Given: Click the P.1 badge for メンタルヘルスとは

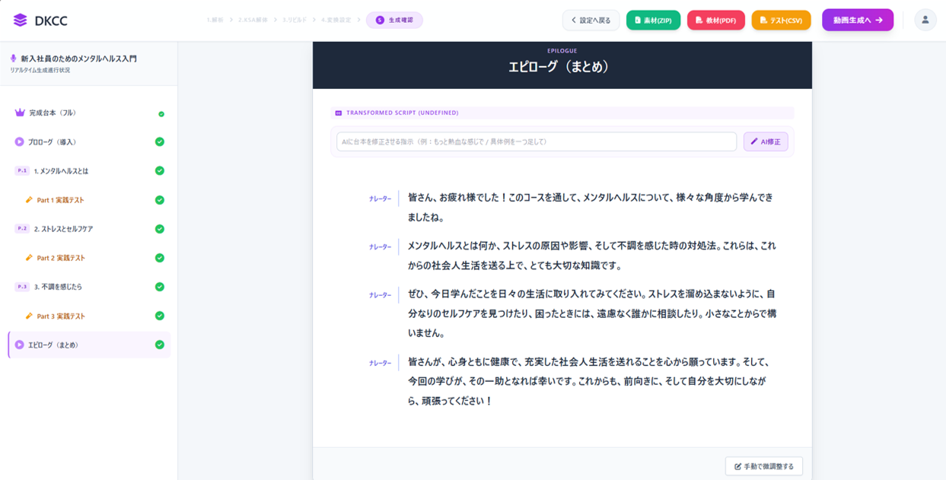Looking at the screenshot, I should [x=22, y=170].
